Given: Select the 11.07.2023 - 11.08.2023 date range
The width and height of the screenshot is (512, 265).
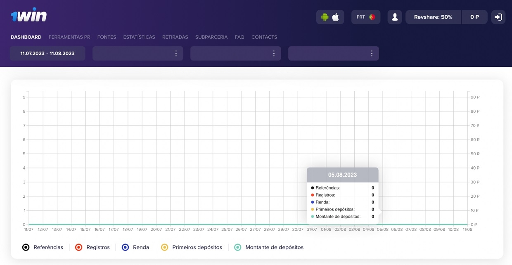Looking at the screenshot, I should (x=47, y=53).
